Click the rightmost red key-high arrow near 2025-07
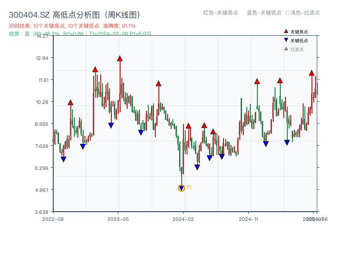The height and width of the screenshot is (264, 352). tap(312, 73)
